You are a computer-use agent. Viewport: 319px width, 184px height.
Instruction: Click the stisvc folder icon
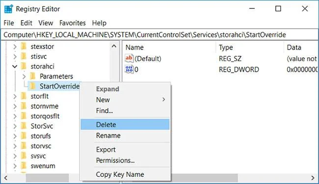(24, 56)
